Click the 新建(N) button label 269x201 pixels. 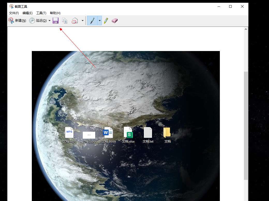tap(21, 21)
